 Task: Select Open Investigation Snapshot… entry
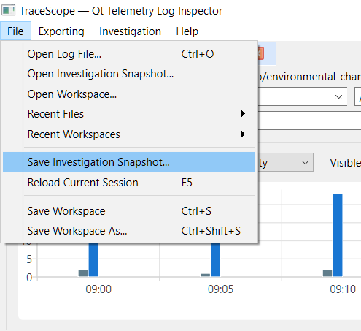[x=128, y=74]
